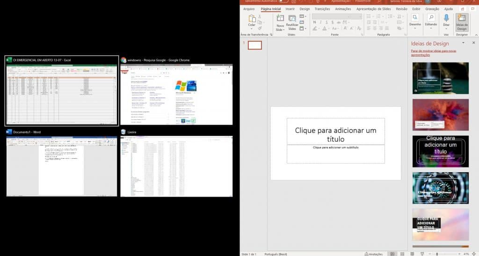Toggle the Ideias de Design button

(462, 22)
